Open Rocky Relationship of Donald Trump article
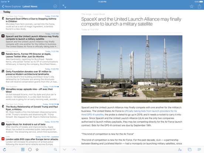The width and height of the screenshot is (204, 153). coord(30,111)
